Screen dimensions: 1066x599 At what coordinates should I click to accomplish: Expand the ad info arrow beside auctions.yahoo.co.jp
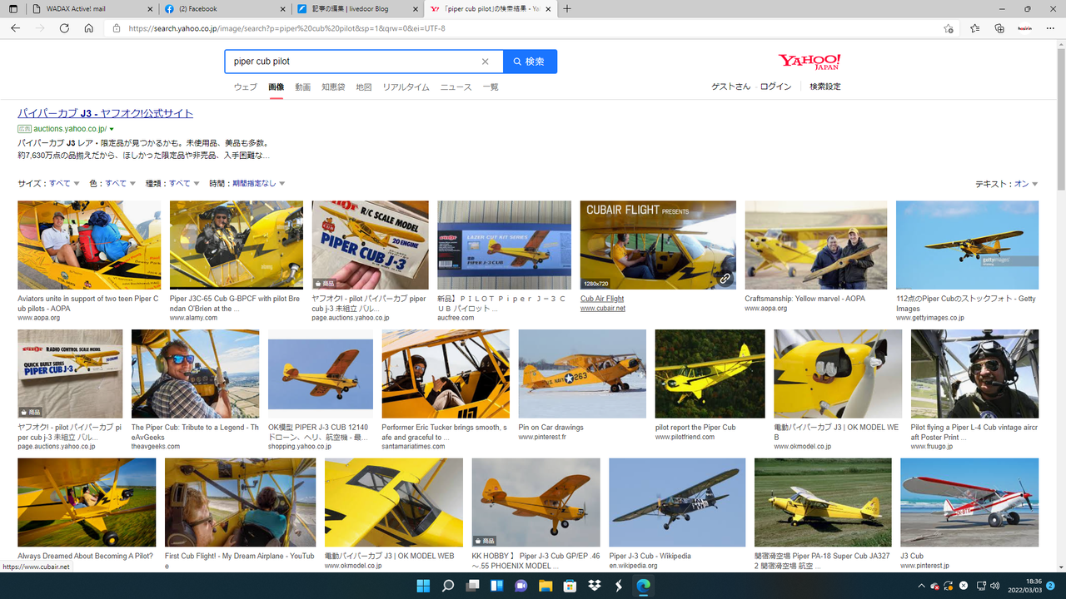pyautogui.click(x=111, y=130)
